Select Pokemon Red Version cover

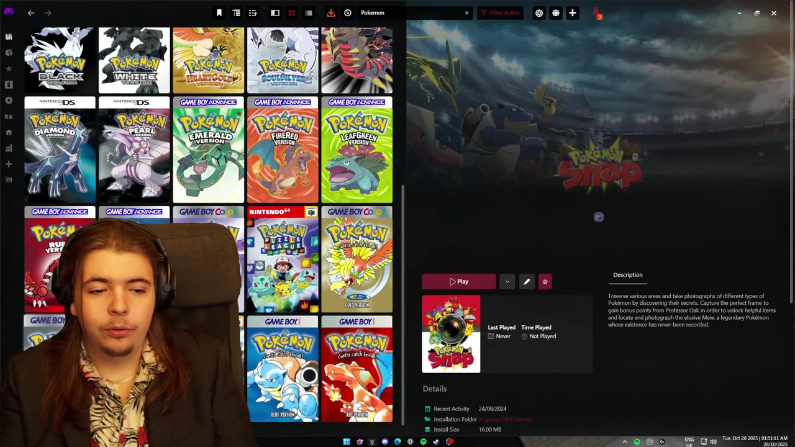tap(357, 369)
